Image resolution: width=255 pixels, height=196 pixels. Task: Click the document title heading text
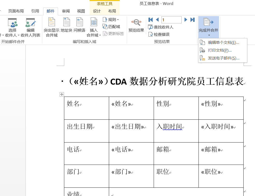coord(157,81)
